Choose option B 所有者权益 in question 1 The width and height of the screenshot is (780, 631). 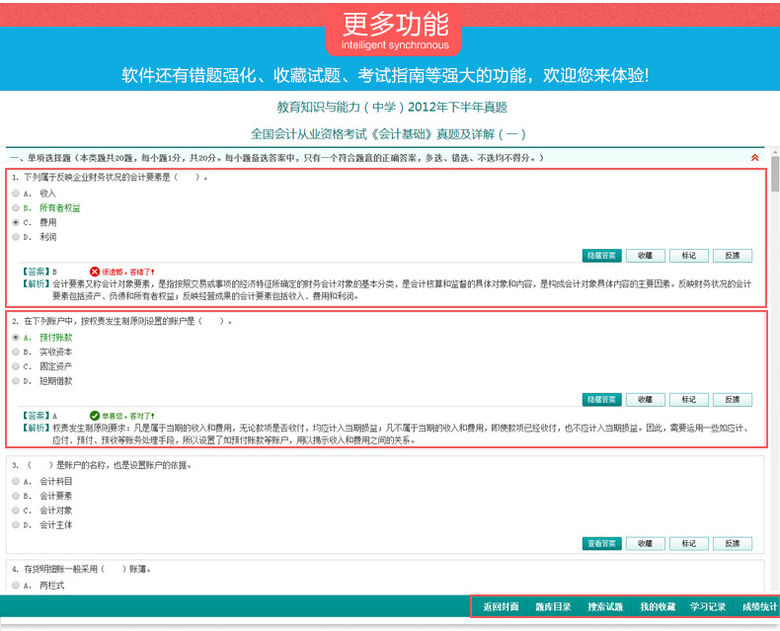[x=15, y=208]
